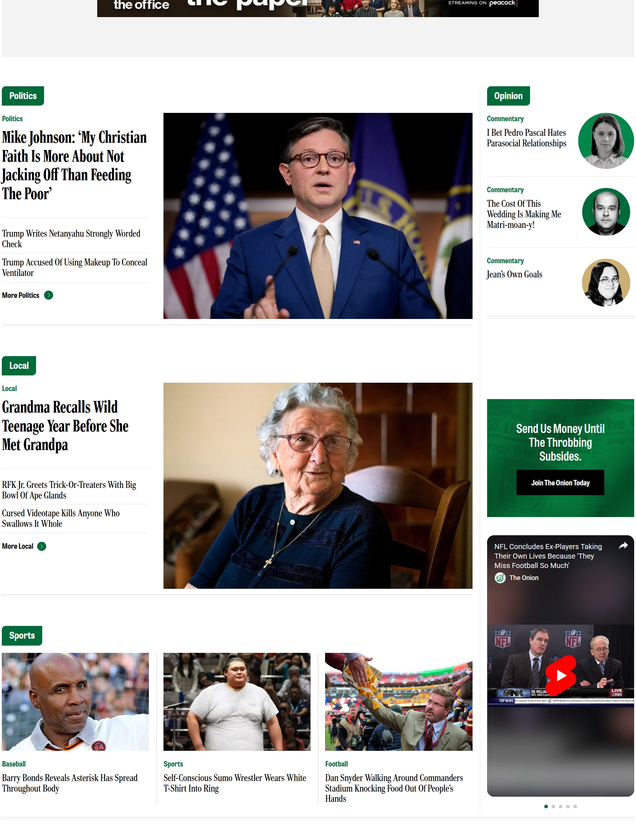636x824 pixels.
Task: Open the Local section tag
Action: click(x=19, y=366)
